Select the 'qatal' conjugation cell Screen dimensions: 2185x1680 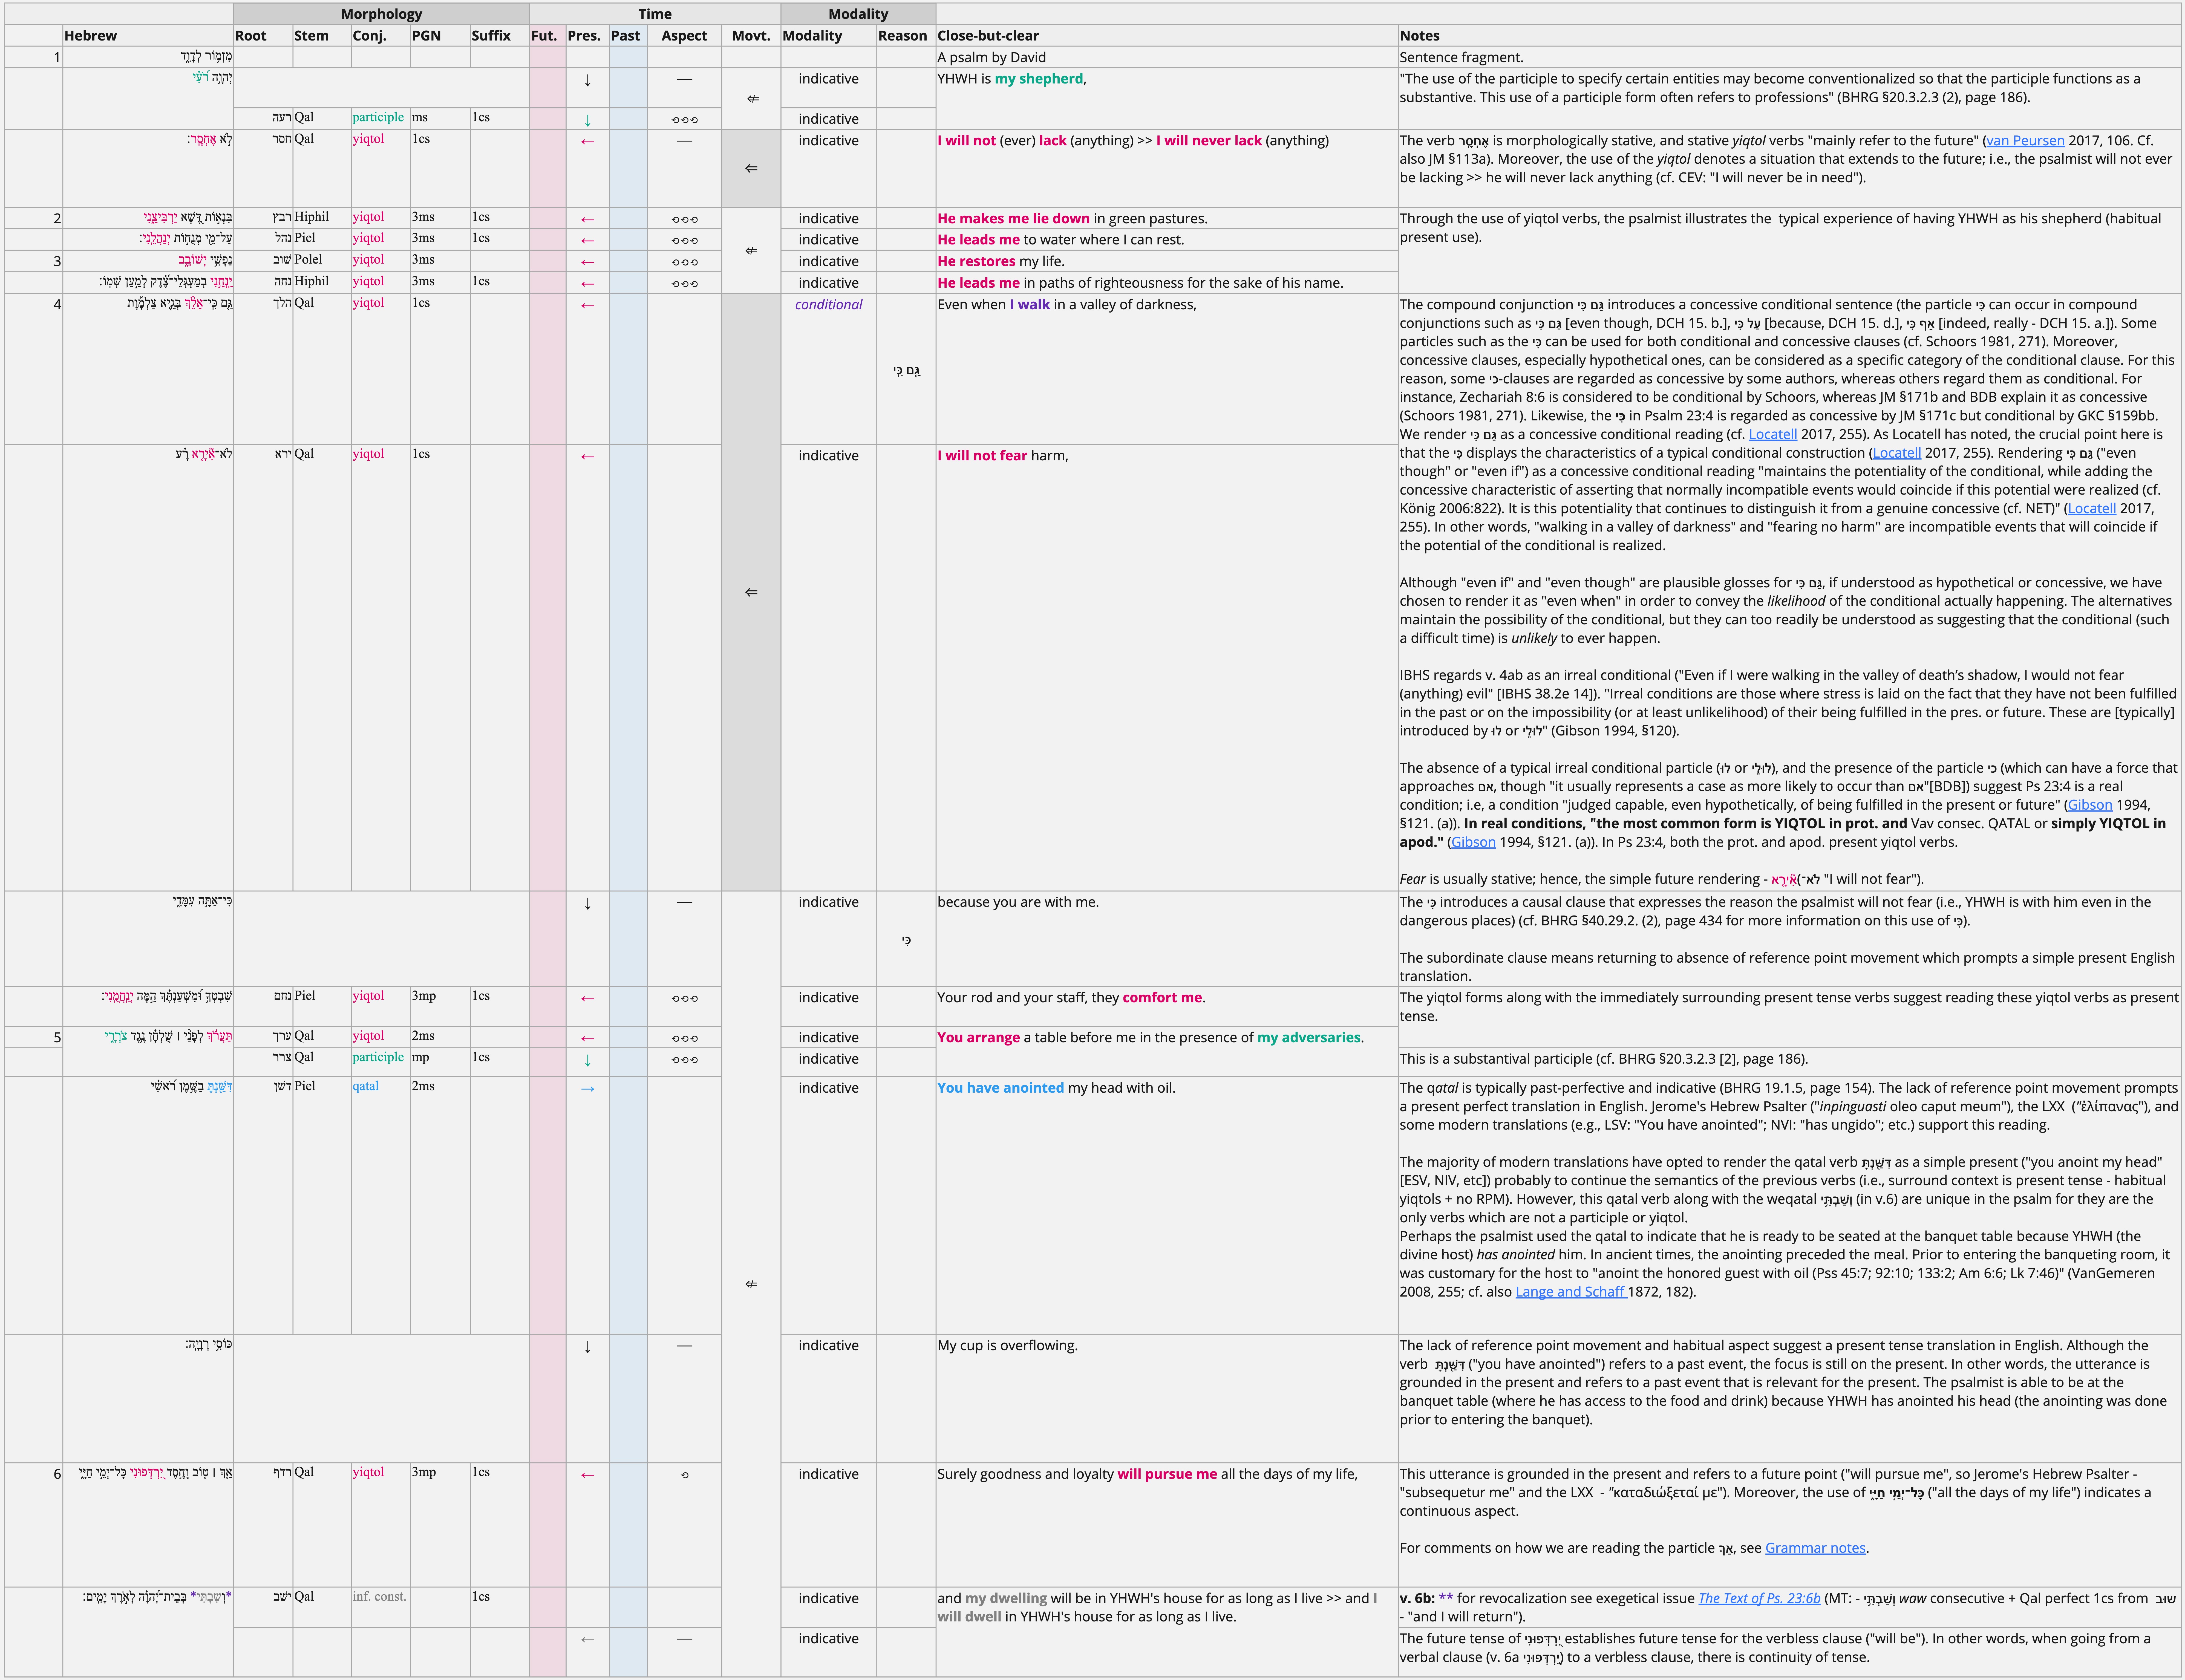click(x=381, y=1205)
